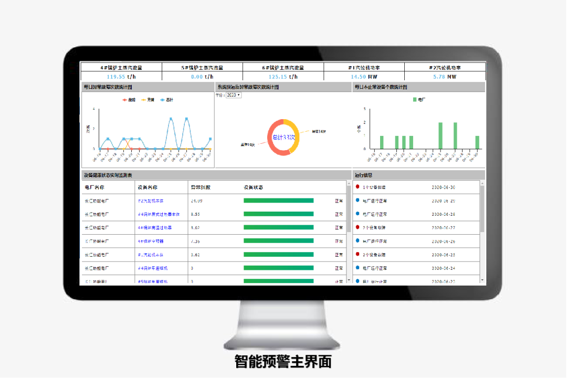Click the red fault dot beside the 2020-06-30 entry
Screen dimensions: 567x378
[x=358, y=187]
